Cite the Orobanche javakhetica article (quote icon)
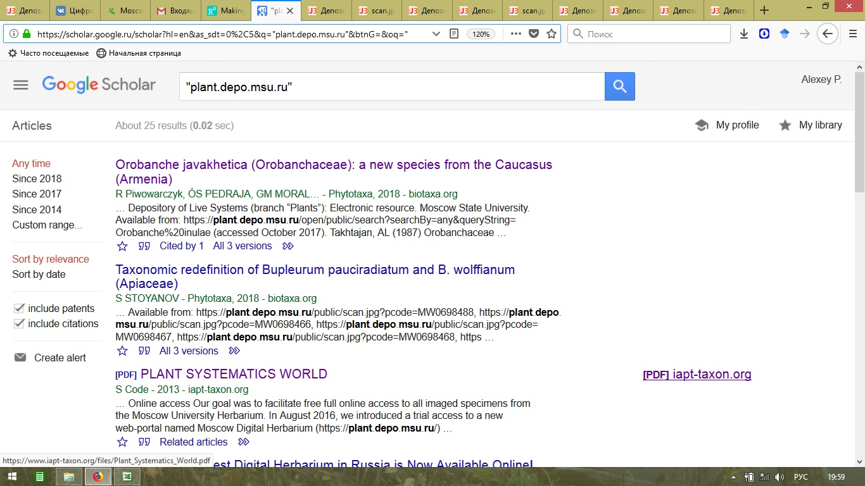Image resolution: width=865 pixels, height=486 pixels. (144, 246)
